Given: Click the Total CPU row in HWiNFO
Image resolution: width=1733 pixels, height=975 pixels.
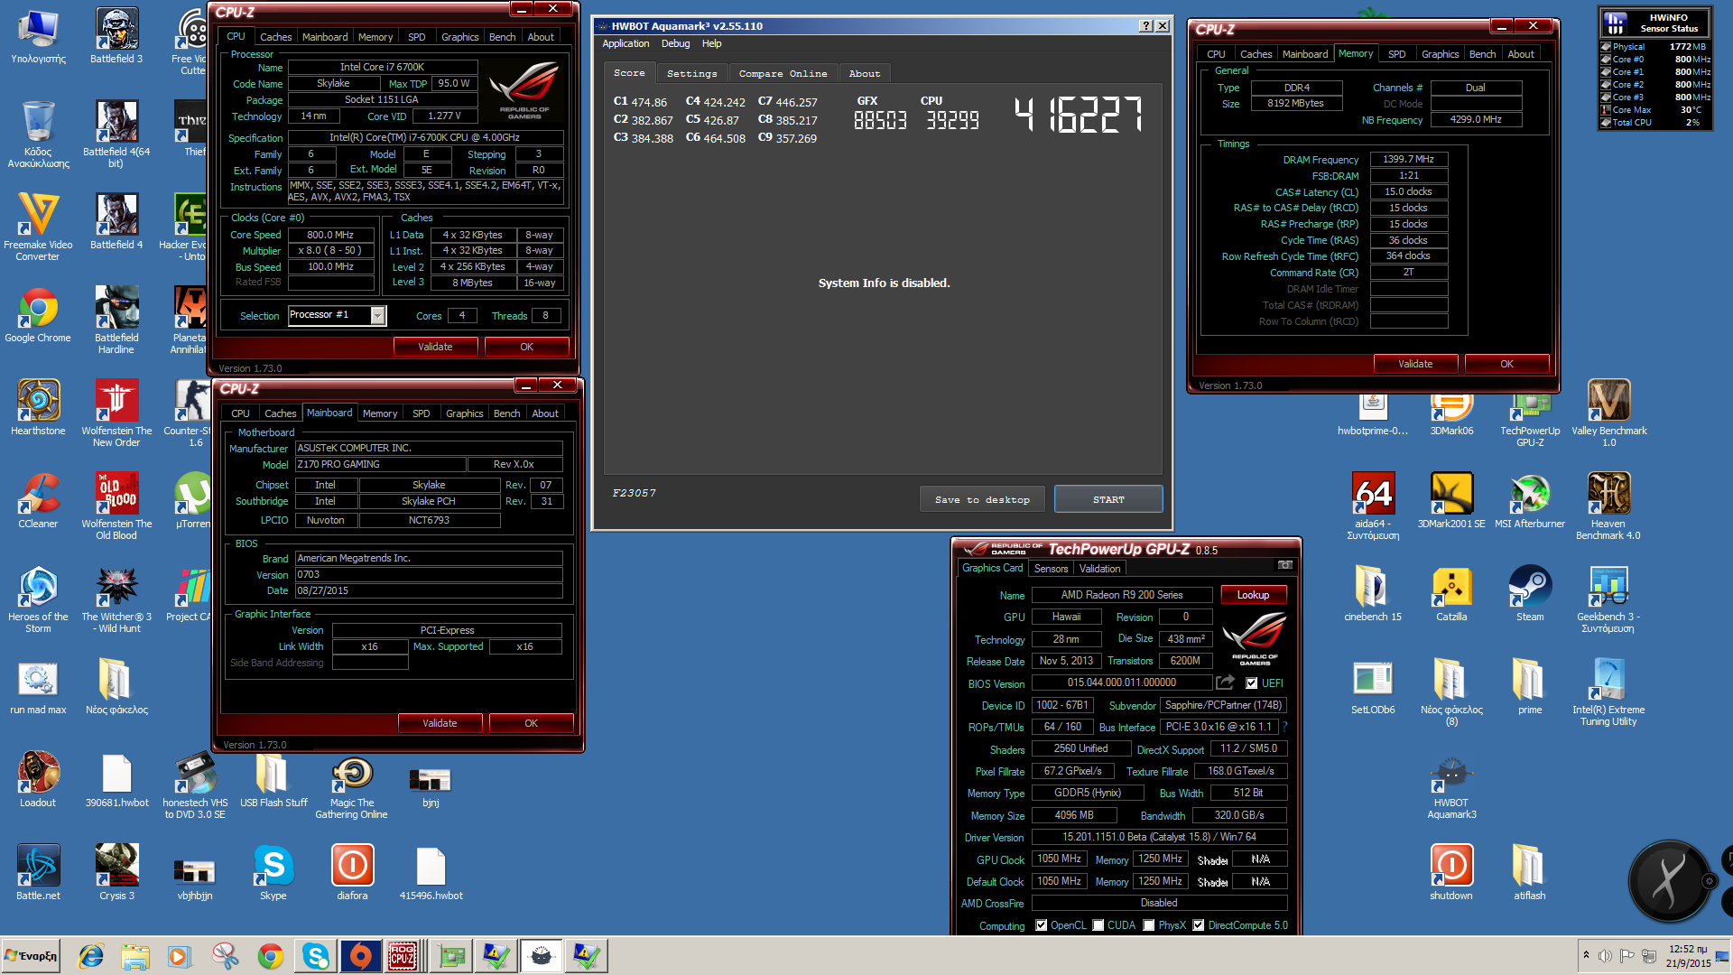Looking at the screenshot, I should click(x=1655, y=123).
